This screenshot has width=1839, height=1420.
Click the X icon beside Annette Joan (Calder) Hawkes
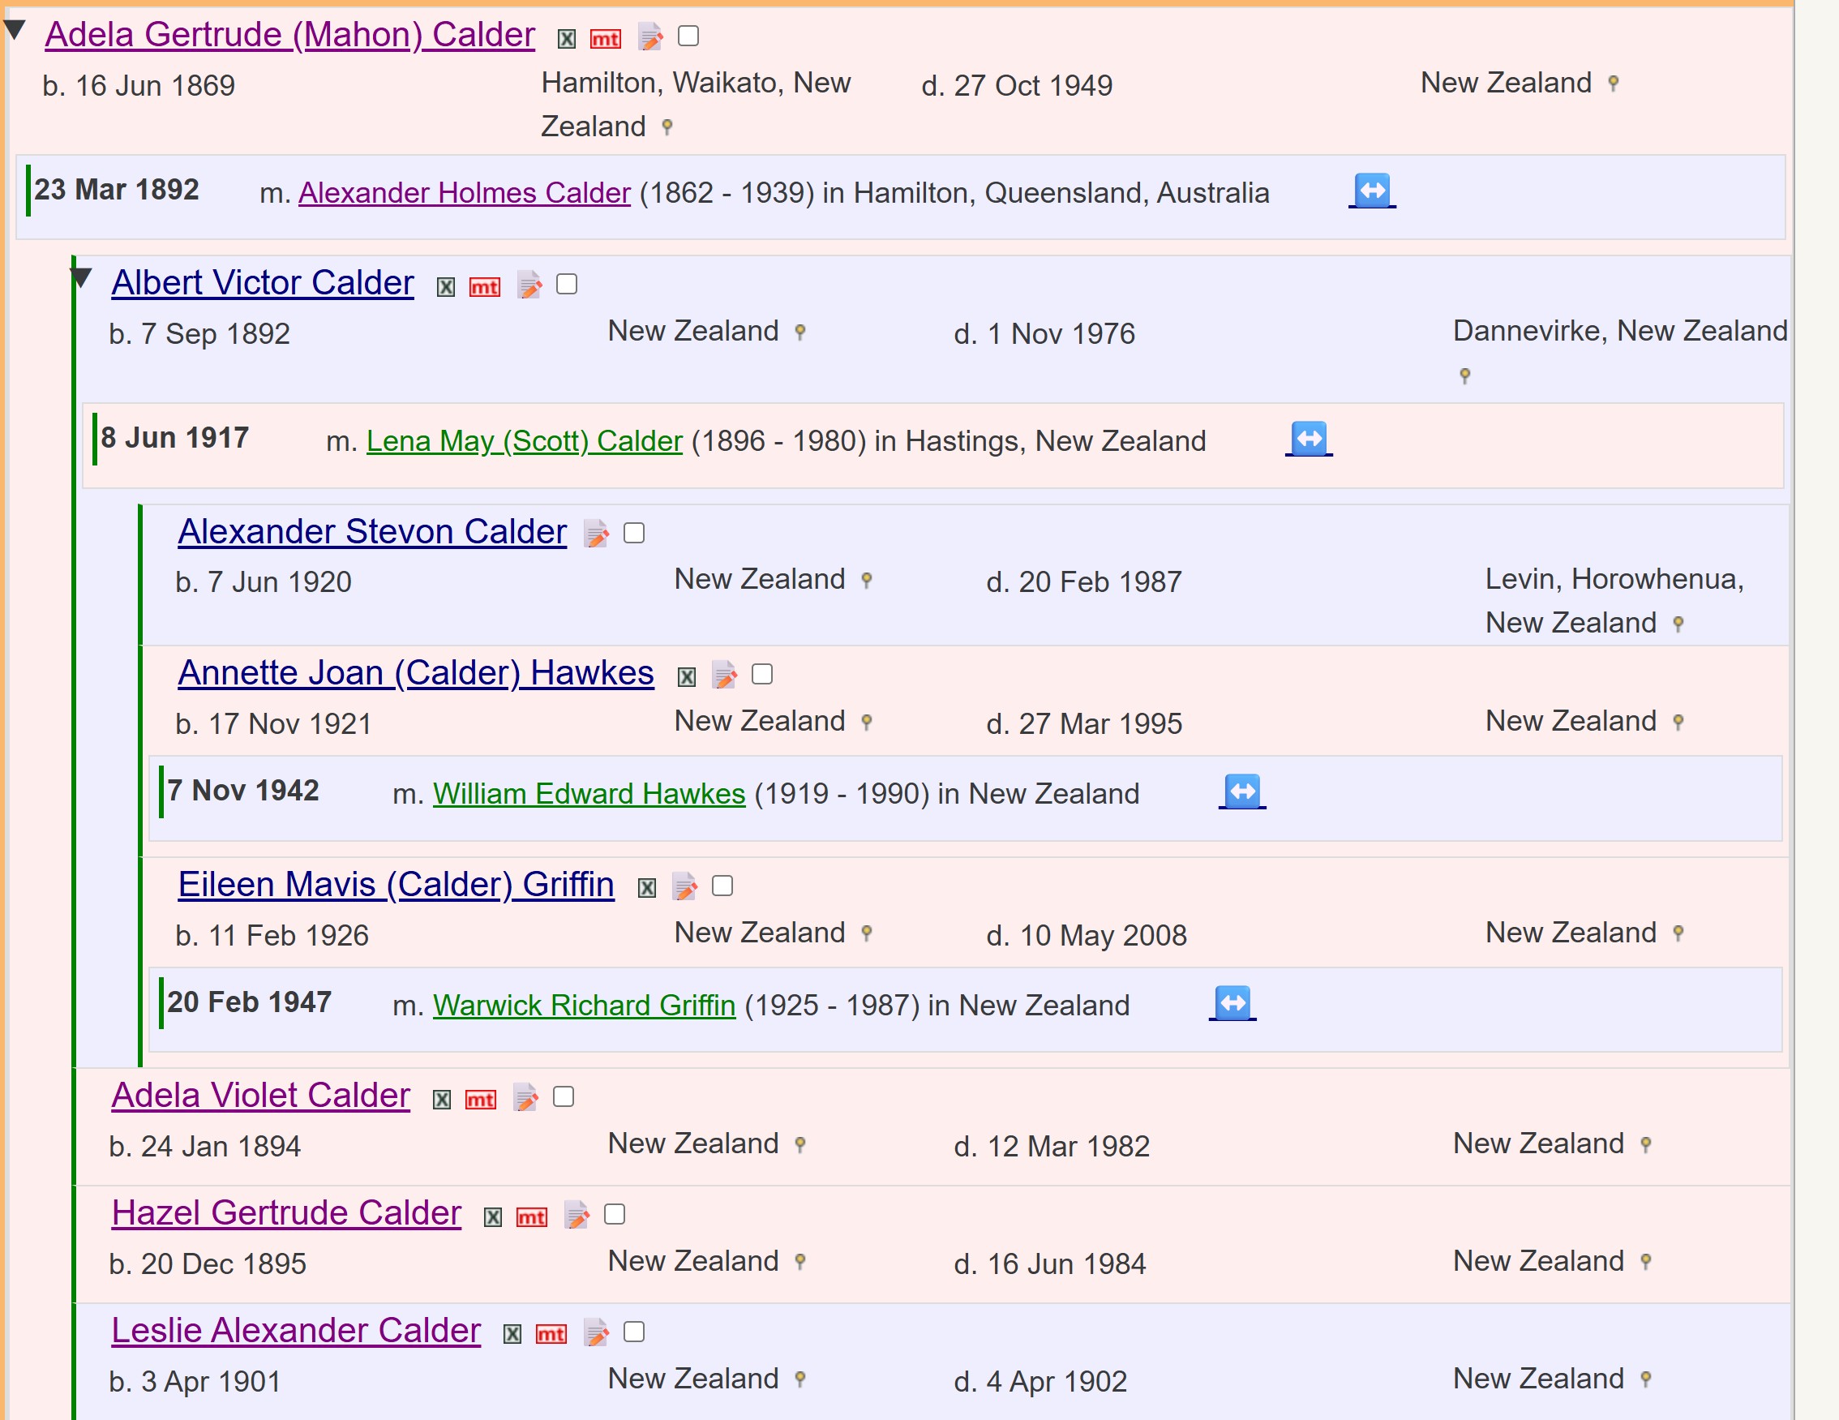(x=687, y=677)
